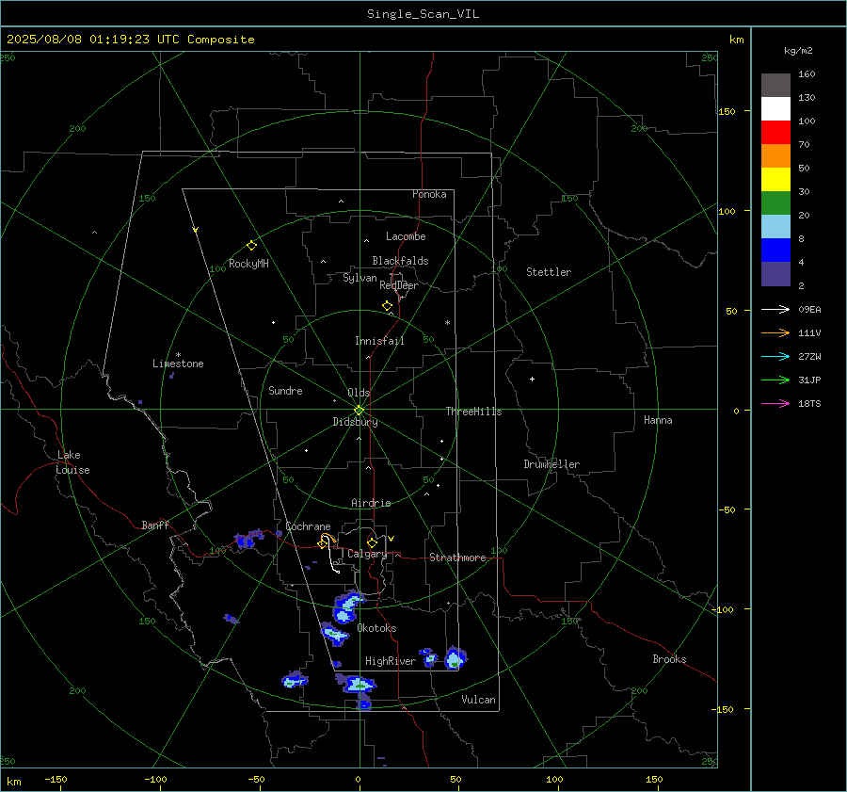Click the Calgary city label
The width and height of the screenshot is (847, 792).
pos(367,554)
